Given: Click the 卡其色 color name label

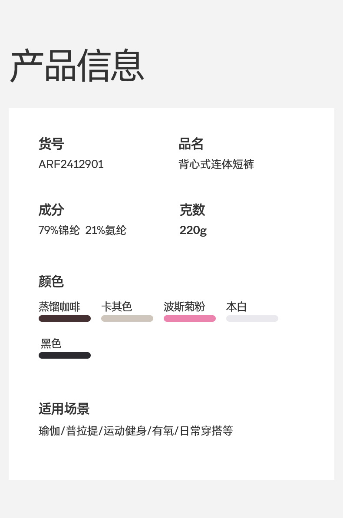Looking at the screenshot, I should coord(116,307).
